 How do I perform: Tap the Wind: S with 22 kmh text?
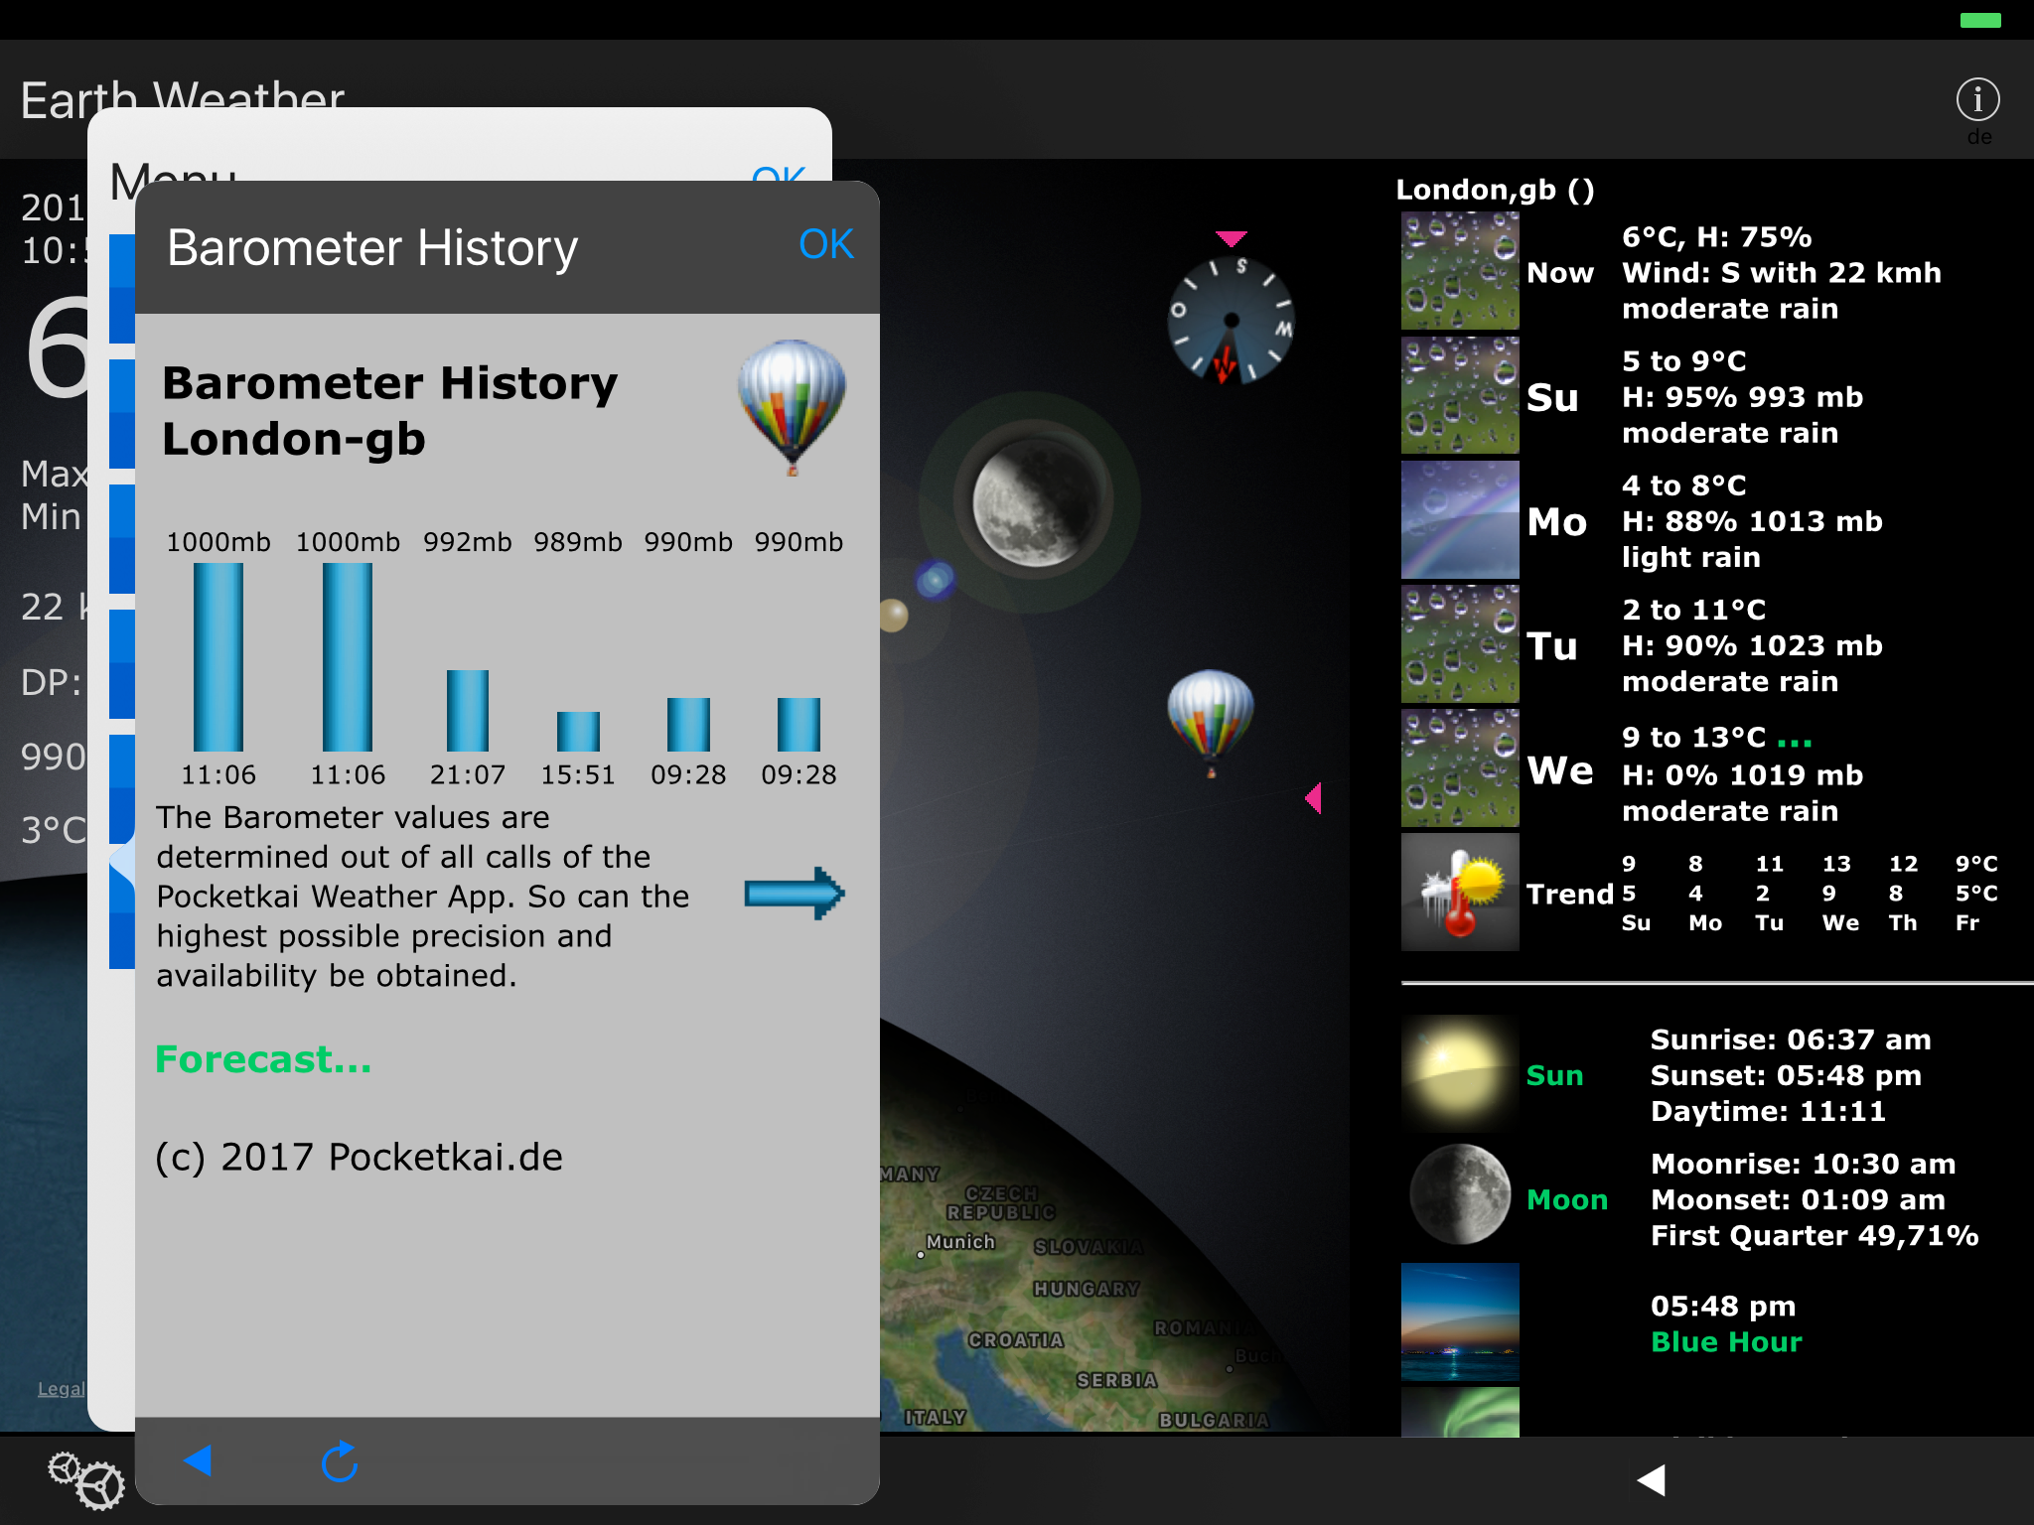pos(1782,273)
